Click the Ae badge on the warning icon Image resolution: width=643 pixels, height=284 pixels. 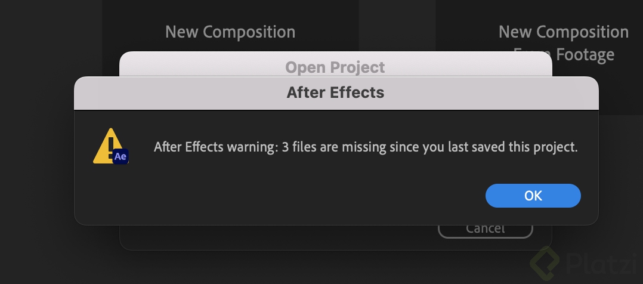[121, 156]
